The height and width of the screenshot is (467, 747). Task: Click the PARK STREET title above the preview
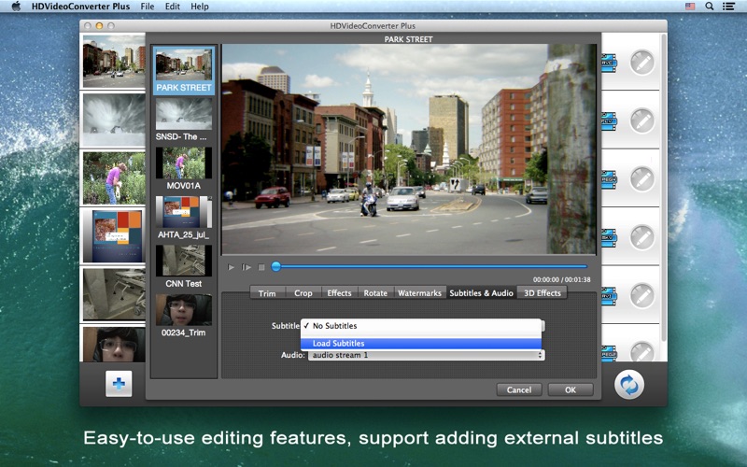click(408, 39)
